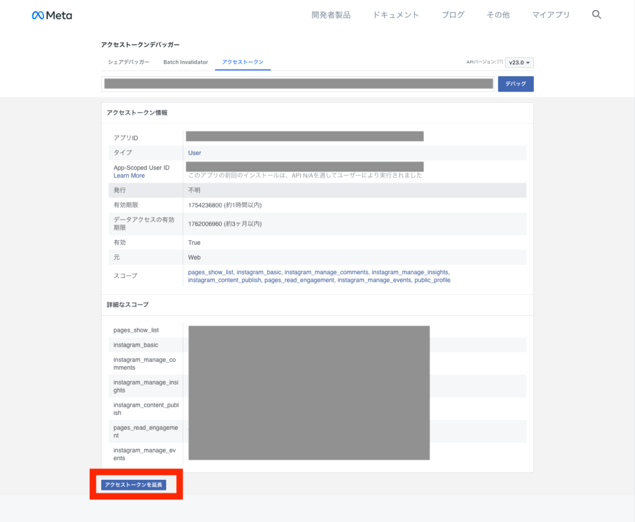Screen dimensions: 635x522
Task: Click the access token input field
Action: [x=298, y=84]
